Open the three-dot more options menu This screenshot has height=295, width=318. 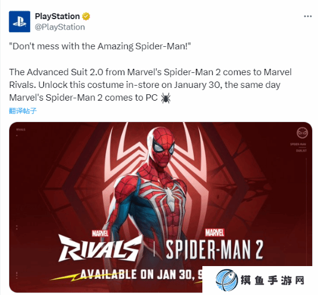click(x=308, y=16)
